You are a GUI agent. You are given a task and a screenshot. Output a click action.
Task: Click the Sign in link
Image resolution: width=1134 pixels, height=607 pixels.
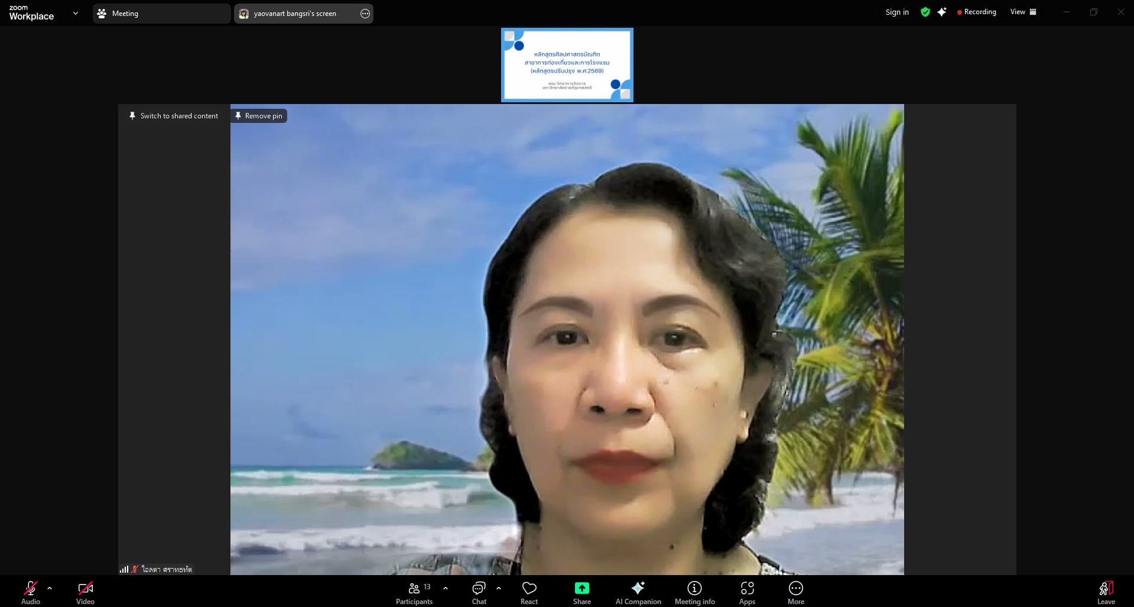896,12
